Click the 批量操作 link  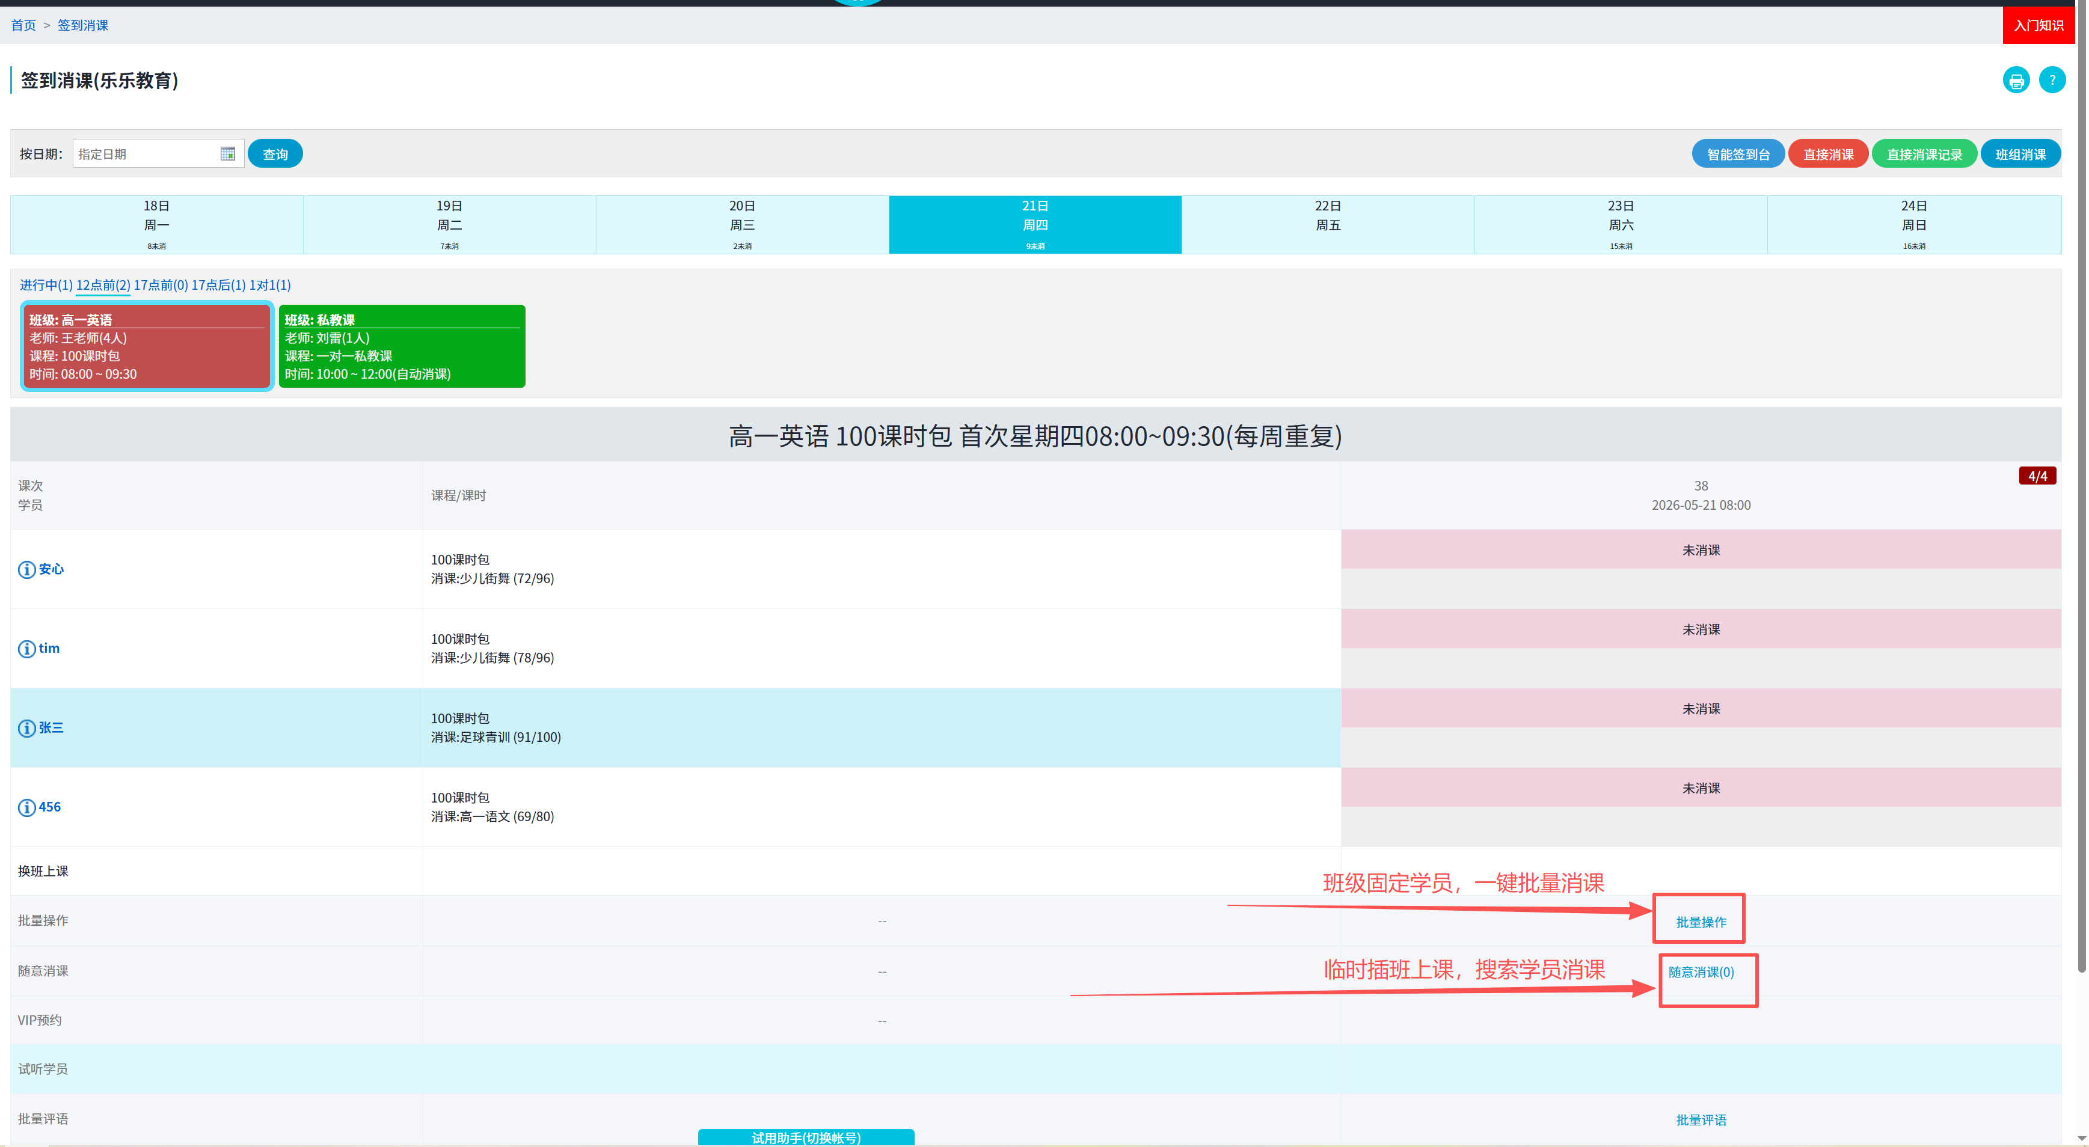pos(1701,922)
